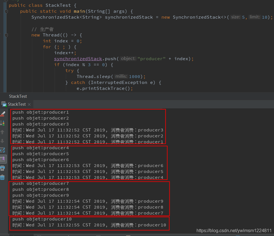274x236 pixels.
Task: Click the 11:32:55 line consuming producer10
Action: tap(89, 225)
